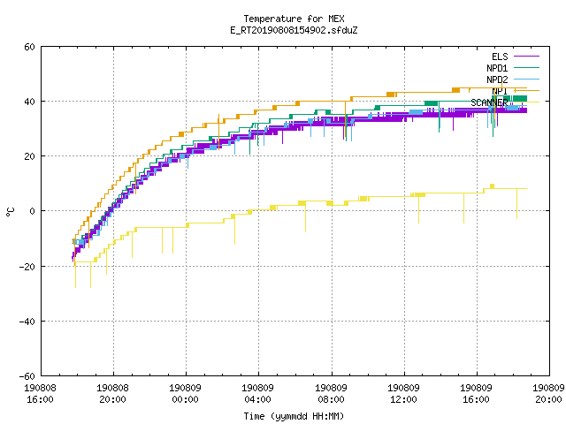Click the ELS legend label

[x=500, y=57]
